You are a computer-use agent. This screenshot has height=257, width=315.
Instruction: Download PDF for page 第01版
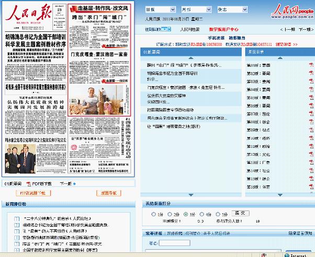click(311, 65)
